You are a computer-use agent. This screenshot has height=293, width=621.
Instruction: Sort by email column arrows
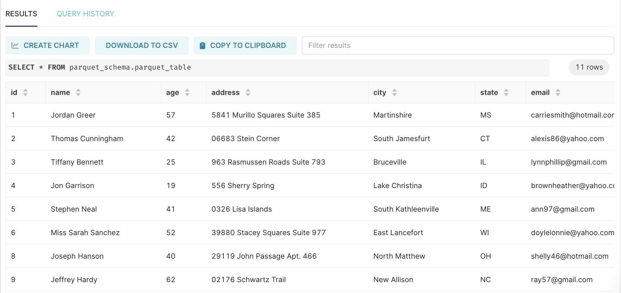[x=558, y=93]
